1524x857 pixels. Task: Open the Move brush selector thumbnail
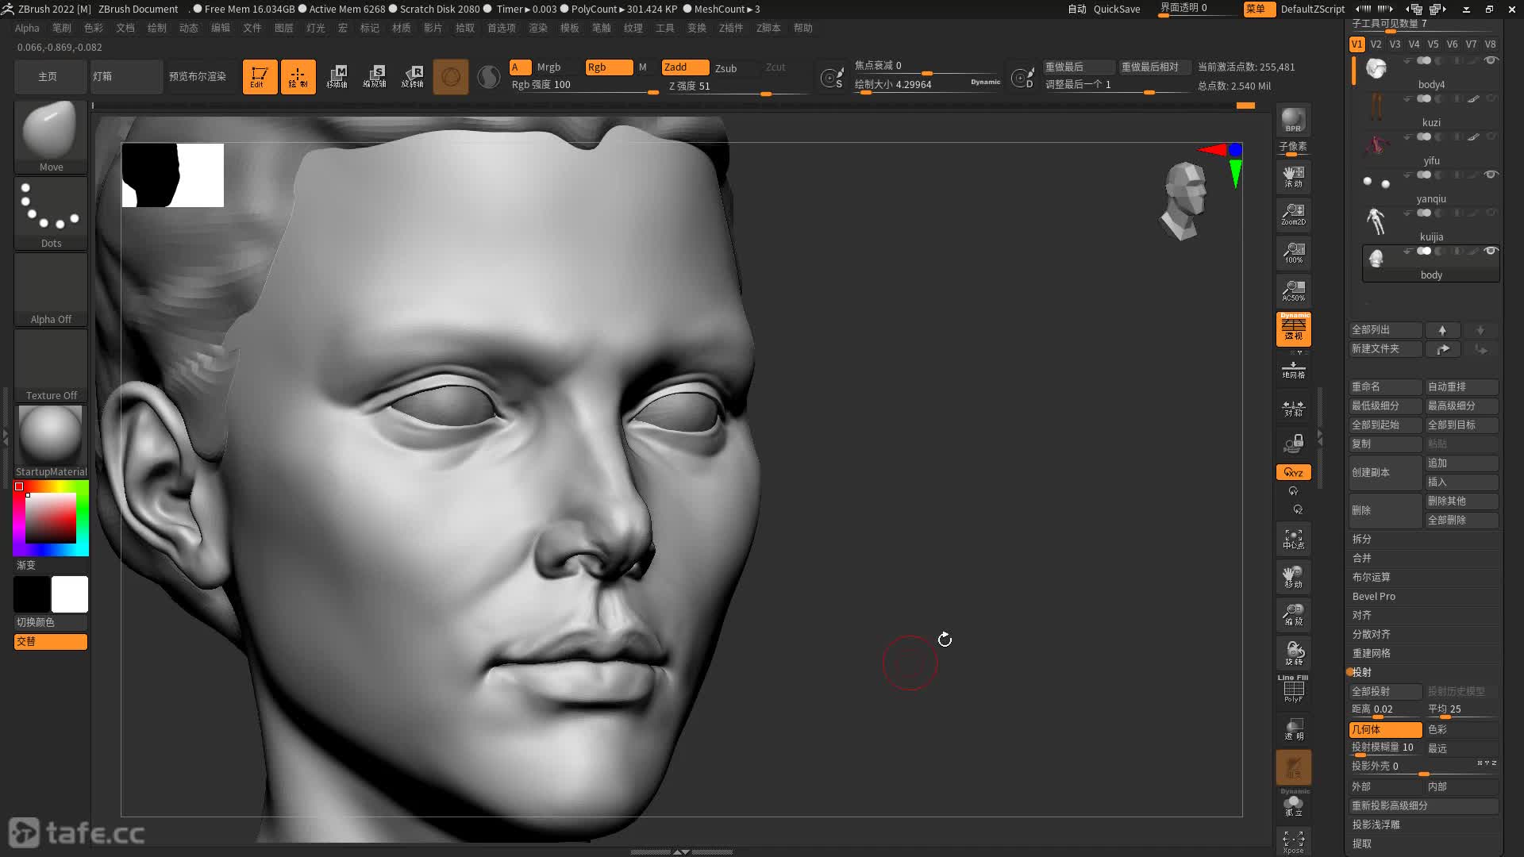coord(51,136)
